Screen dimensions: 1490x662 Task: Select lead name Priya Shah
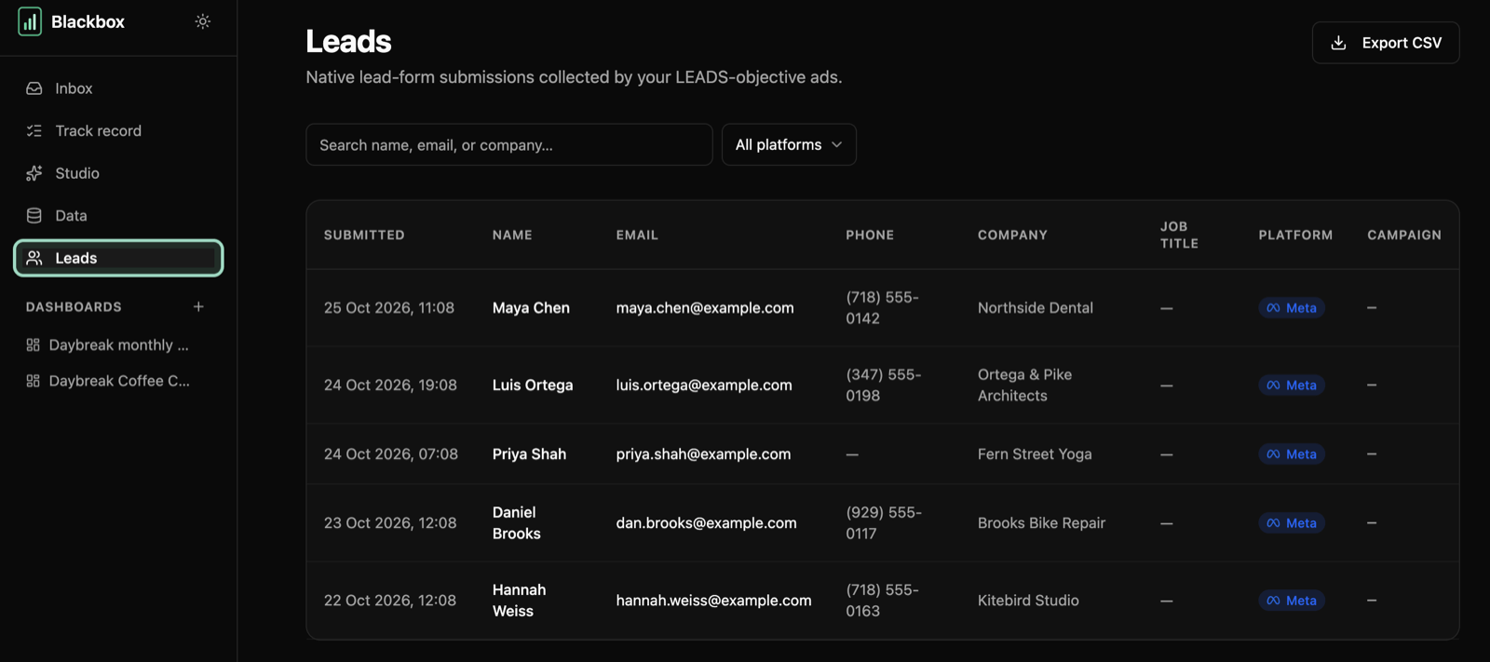529,453
